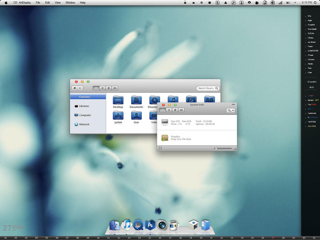Select column view in System Info

coord(175,110)
